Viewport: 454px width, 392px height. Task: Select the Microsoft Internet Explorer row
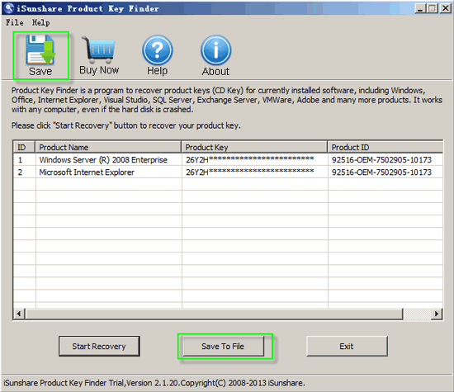[x=228, y=172]
